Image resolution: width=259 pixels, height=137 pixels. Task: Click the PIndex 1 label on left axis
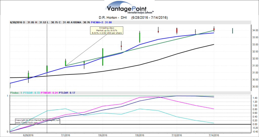[8, 96]
